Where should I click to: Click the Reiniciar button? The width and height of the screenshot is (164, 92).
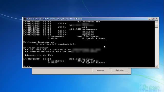coord(120,70)
